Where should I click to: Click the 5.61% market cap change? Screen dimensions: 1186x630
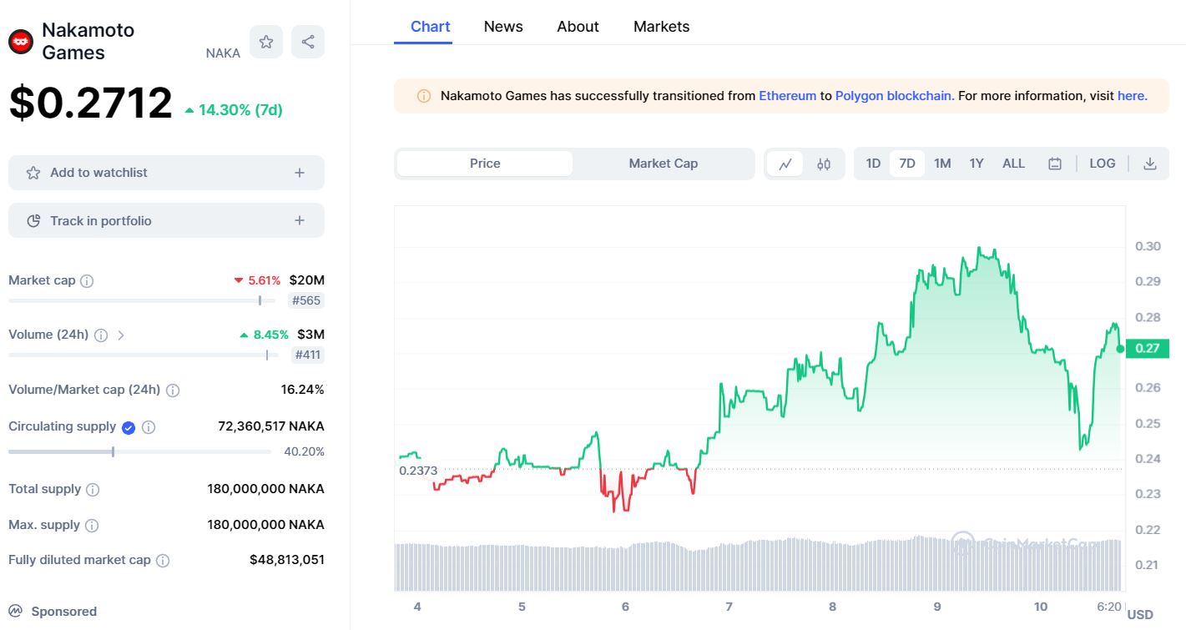coord(257,280)
